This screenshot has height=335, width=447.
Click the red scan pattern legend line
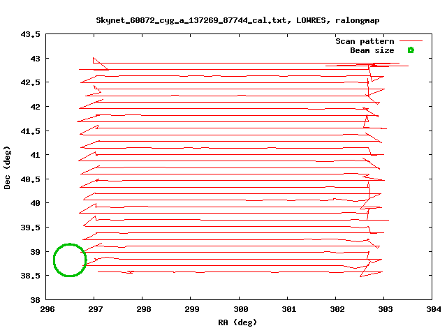411,41
